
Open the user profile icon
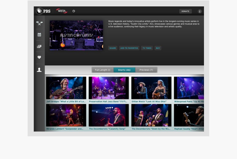click(39, 70)
